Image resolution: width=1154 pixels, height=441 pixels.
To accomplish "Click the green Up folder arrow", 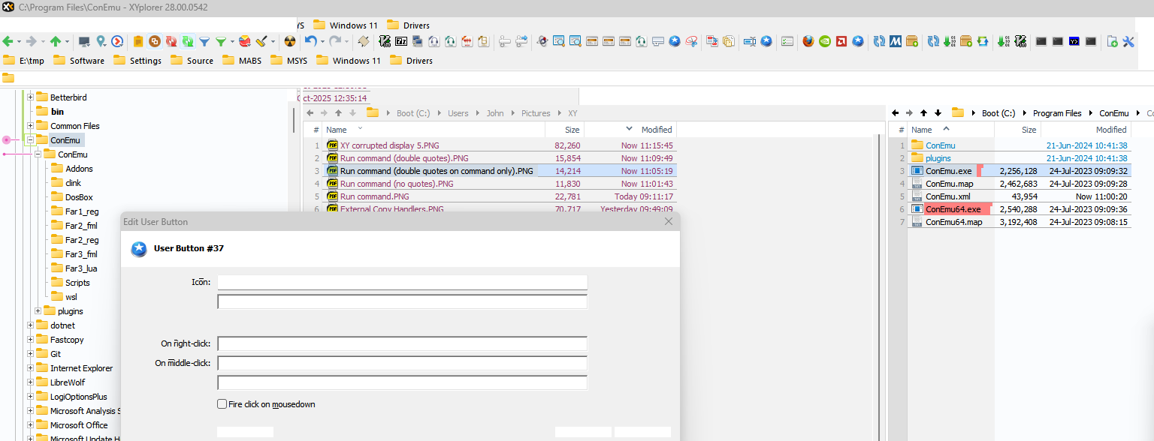I will pos(56,42).
